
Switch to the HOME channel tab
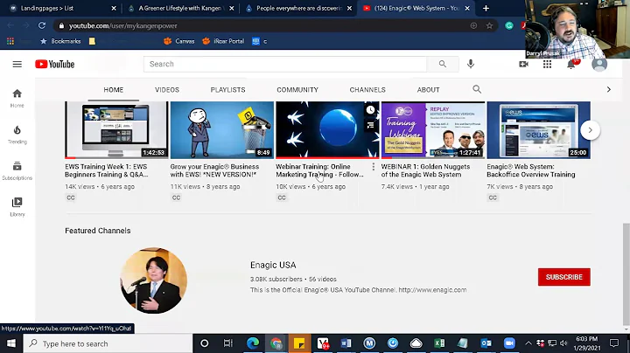113,90
